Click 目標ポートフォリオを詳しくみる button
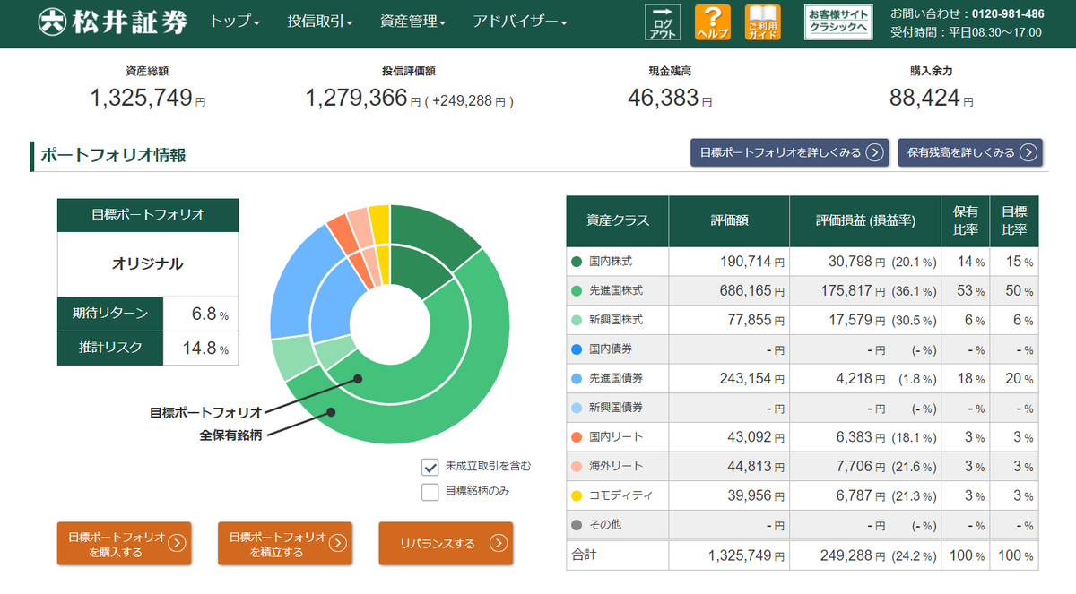 point(789,152)
